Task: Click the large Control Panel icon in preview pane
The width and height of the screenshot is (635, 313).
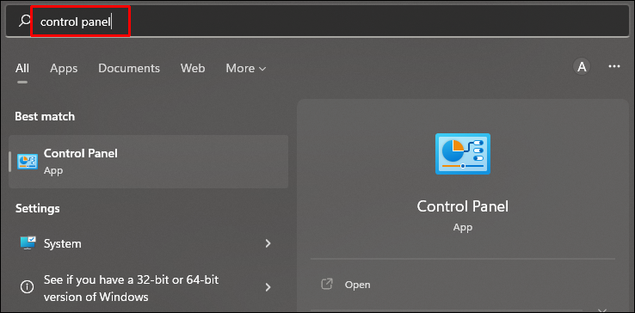Action: point(462,154)
